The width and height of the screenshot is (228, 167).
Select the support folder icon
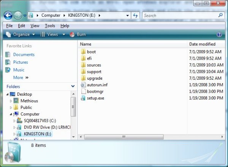tap(83, 72)
